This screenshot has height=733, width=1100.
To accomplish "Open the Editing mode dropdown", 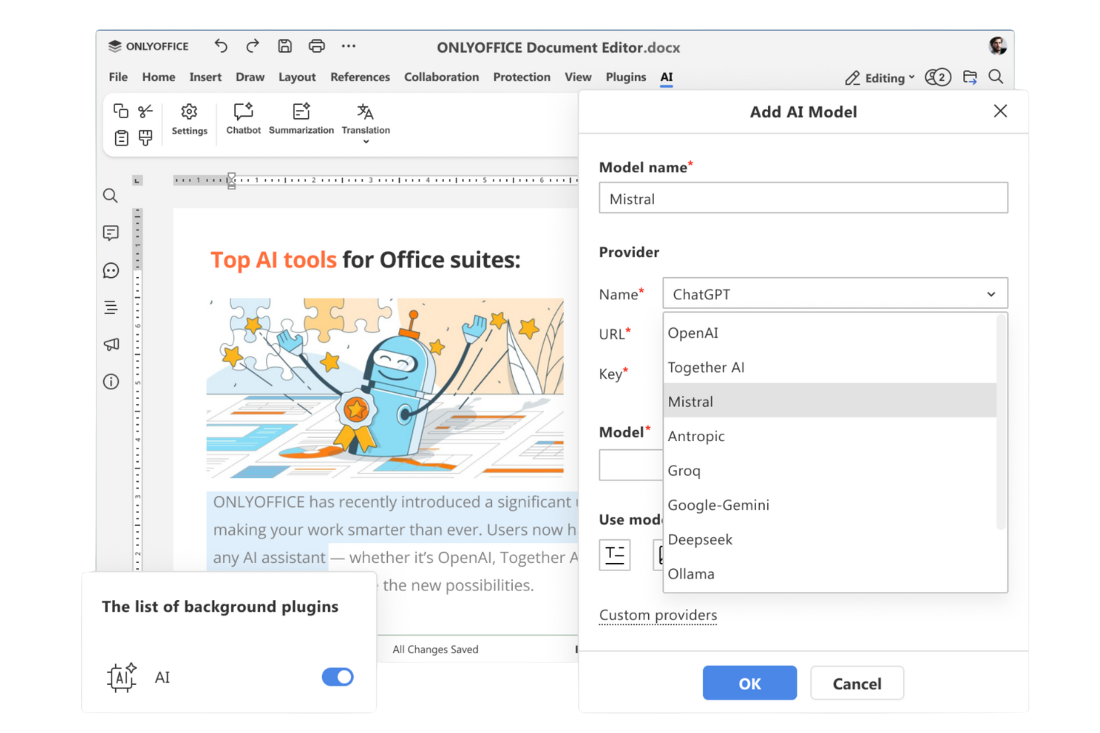I will click(x=880, y=78).
